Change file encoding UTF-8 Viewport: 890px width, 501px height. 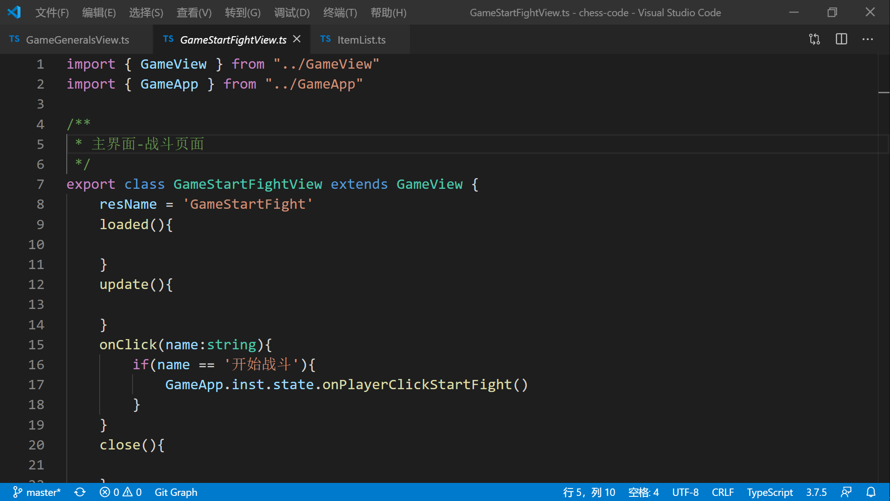(685, 492)
